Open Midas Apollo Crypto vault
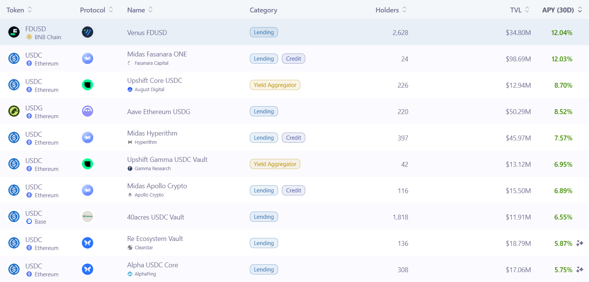589x282 pixels. point(157,186)
